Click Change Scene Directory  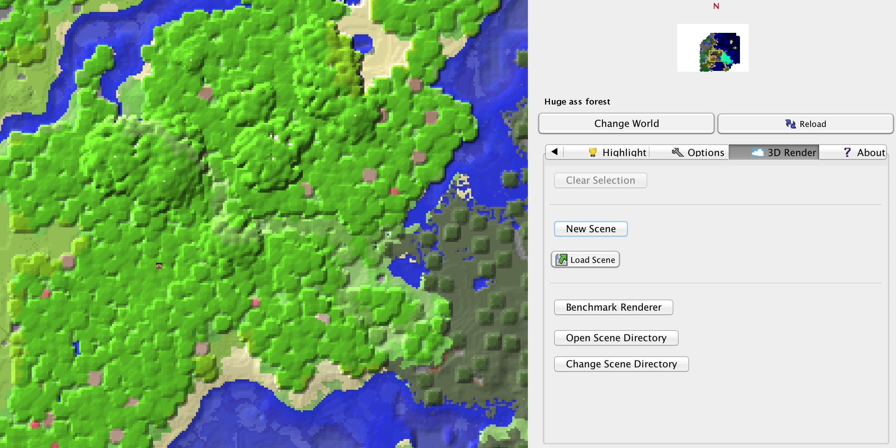(621, 364)
